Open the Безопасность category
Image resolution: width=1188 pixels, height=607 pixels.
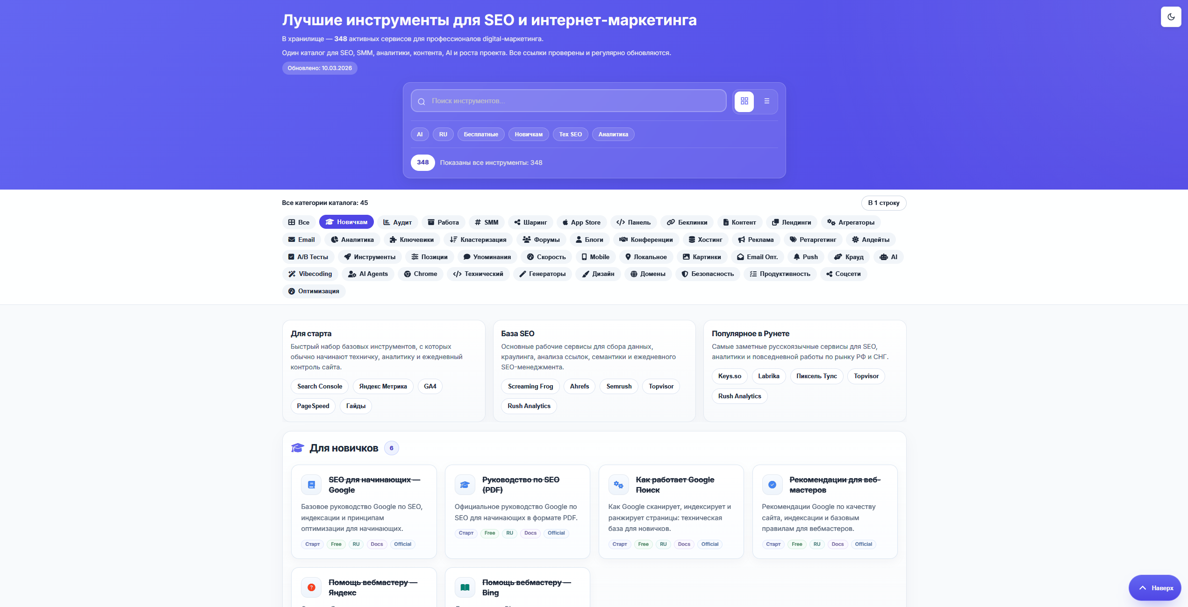click(708, 274)
